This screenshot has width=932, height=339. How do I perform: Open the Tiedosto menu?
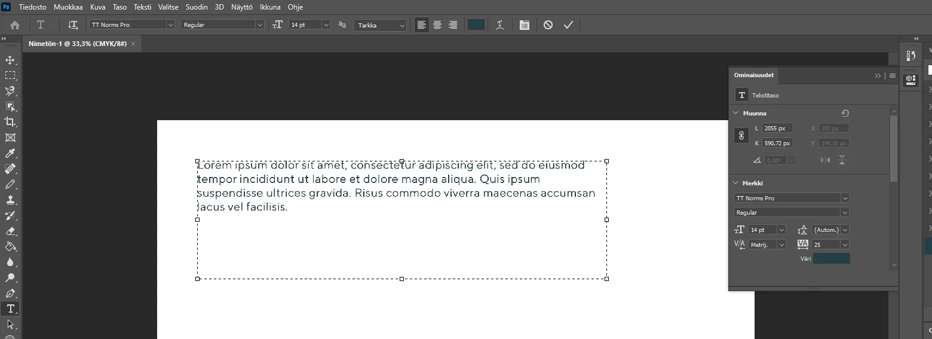pyautogui.click(x=32, y=7)
